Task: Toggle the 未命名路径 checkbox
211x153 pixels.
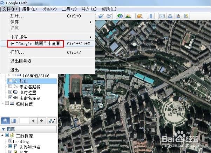Action: [x=10, y=86]
